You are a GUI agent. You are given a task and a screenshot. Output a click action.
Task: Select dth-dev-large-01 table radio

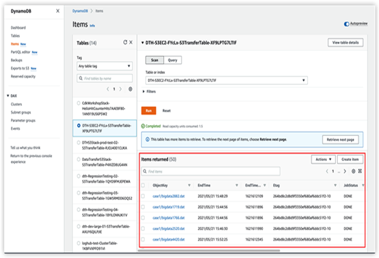[x=78, y=226]
